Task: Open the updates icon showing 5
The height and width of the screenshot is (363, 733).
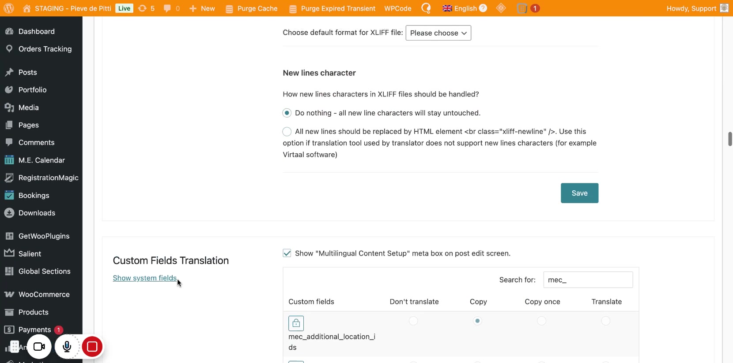Action: tap(146, 8)
